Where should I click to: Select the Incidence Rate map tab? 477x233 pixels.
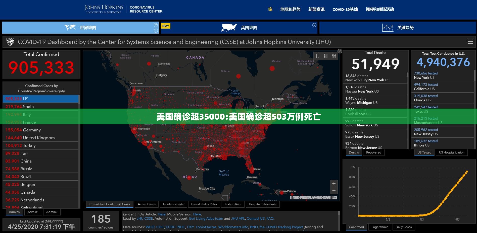point(173,204)
